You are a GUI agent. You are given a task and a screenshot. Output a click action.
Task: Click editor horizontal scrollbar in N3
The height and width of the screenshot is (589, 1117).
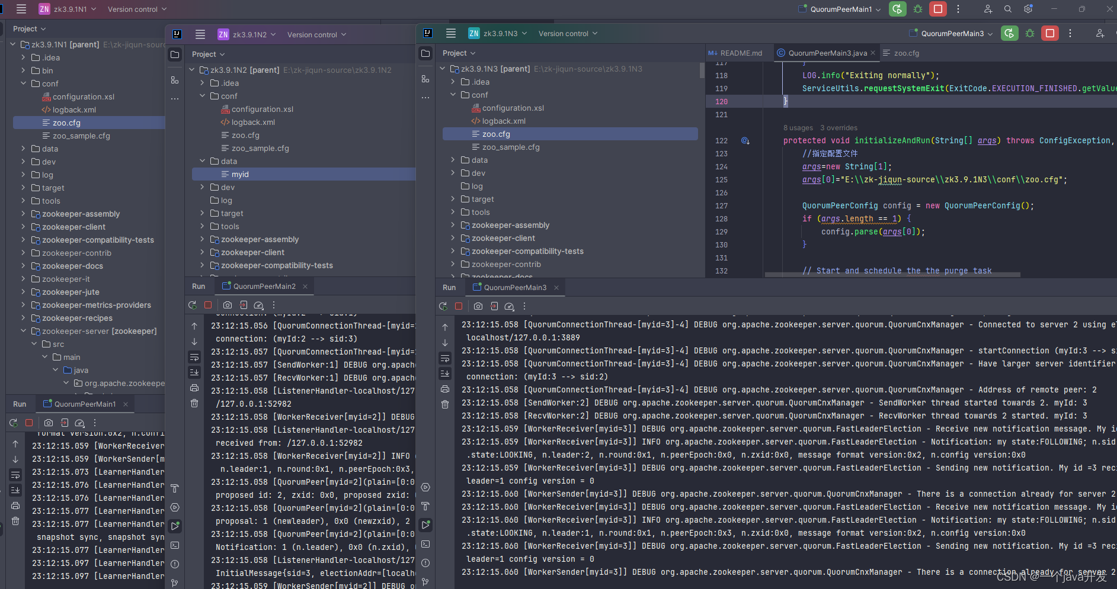point(893,275)
